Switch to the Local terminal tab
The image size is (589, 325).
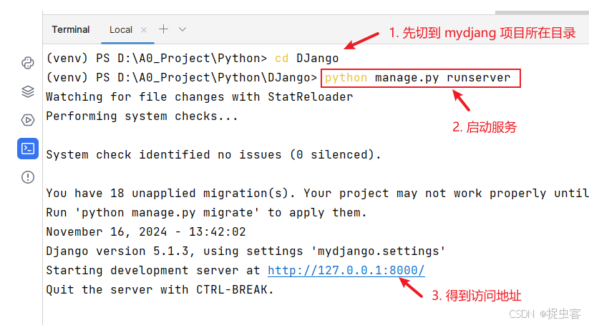click(121, 30)
